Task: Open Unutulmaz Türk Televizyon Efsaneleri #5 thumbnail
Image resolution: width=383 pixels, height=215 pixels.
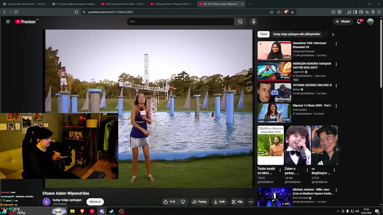Action: 274,50
